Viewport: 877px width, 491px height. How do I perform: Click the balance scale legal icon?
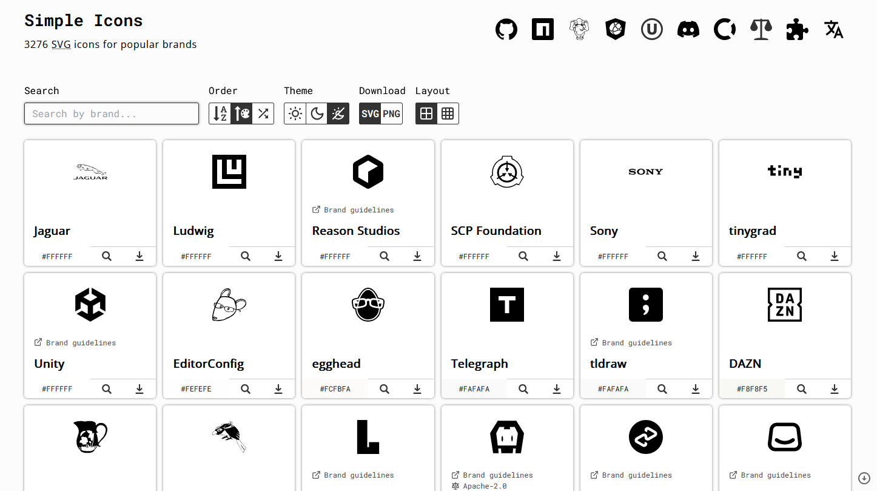click(761, 29)
